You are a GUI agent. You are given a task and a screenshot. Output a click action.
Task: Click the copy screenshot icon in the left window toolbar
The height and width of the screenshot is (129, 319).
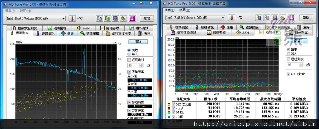[x=107, y=19]
